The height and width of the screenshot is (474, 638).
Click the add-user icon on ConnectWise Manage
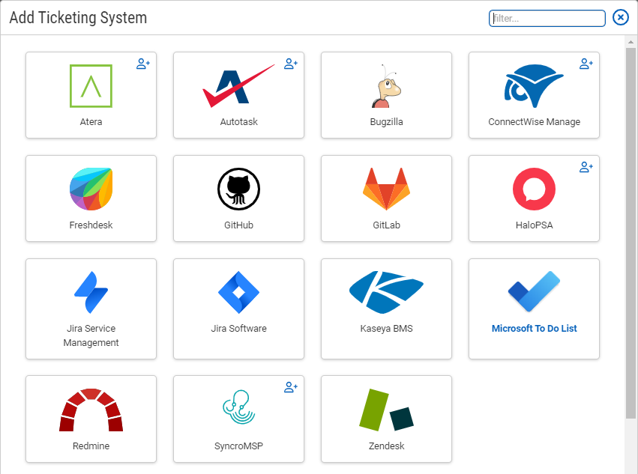click(x=586, y=64)
